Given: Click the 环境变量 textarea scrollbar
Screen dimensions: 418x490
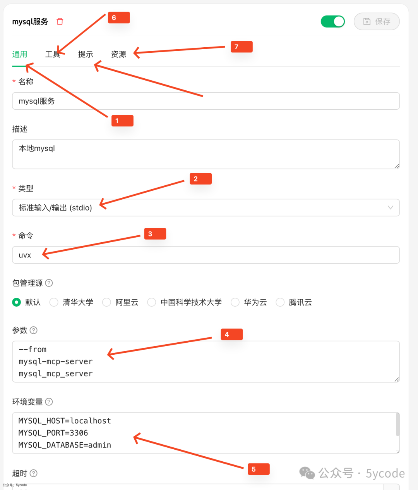Looking at the screenshot, I should pos(397,424).
